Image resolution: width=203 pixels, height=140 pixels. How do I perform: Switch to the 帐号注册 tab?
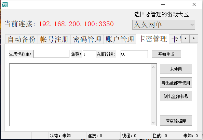(54, 39)
